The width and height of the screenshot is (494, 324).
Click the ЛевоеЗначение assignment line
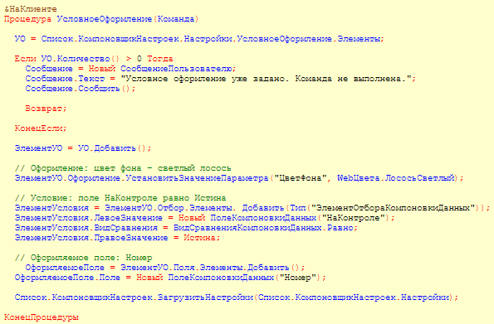pos(204,218)
